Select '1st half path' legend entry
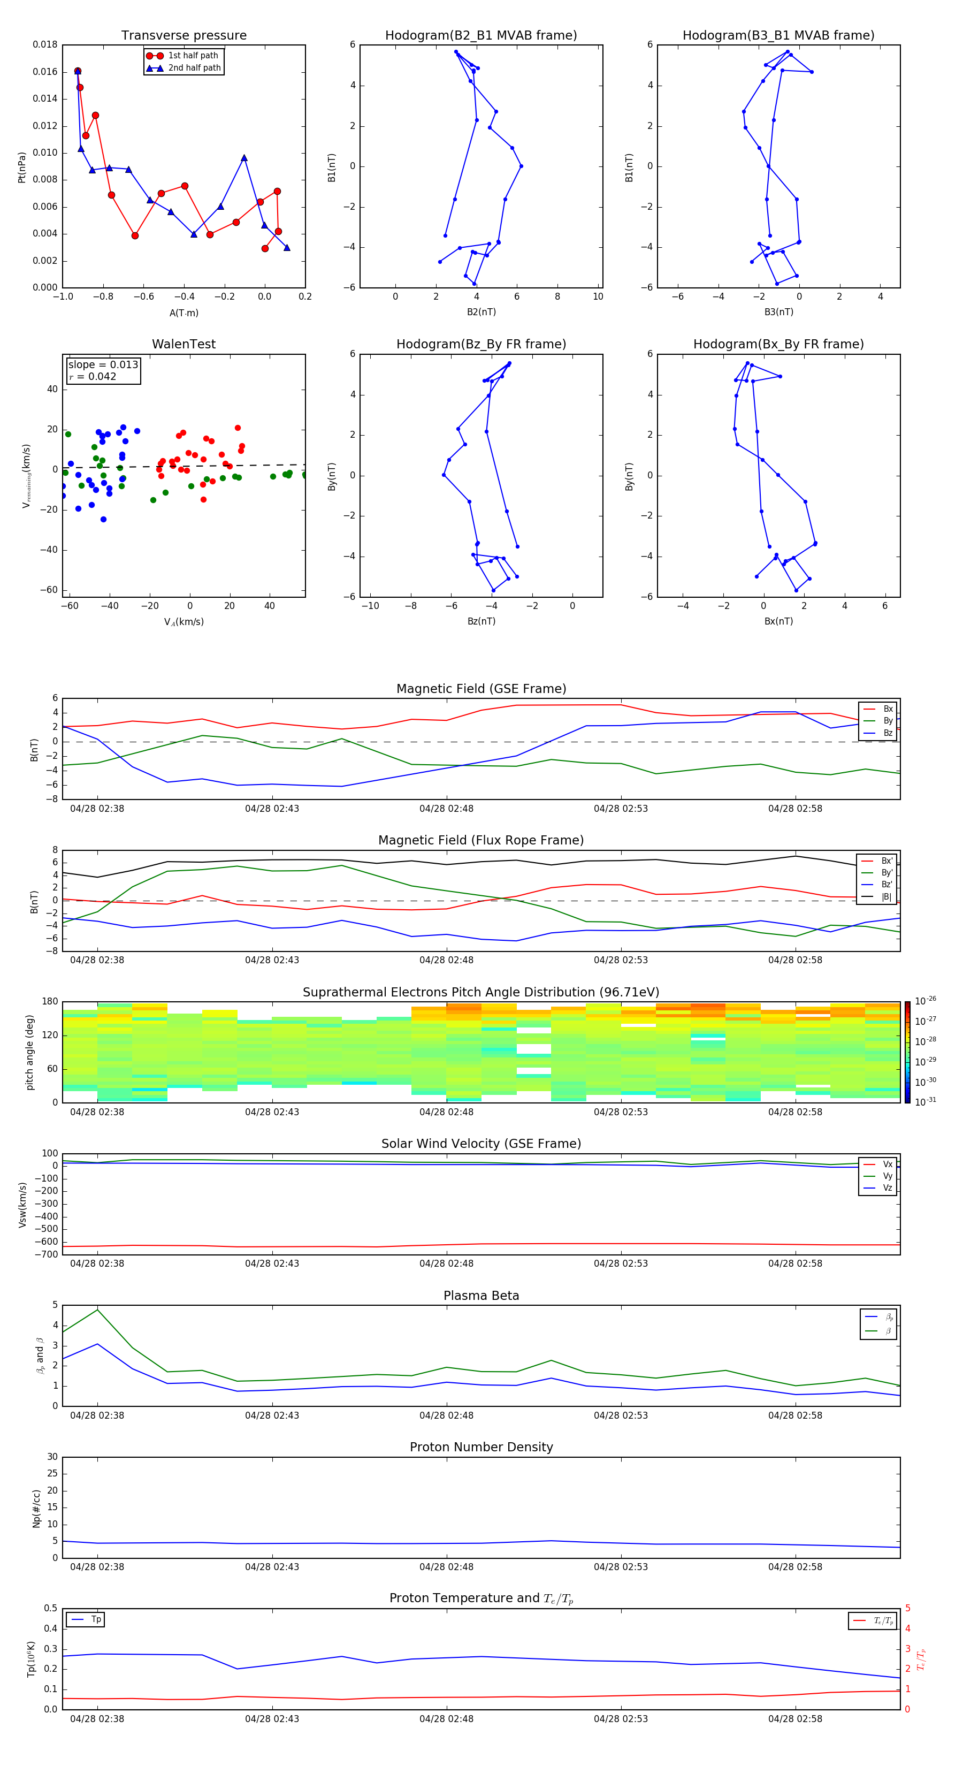The width and height of the screenshot is (963, 1766). pos(184,56)
